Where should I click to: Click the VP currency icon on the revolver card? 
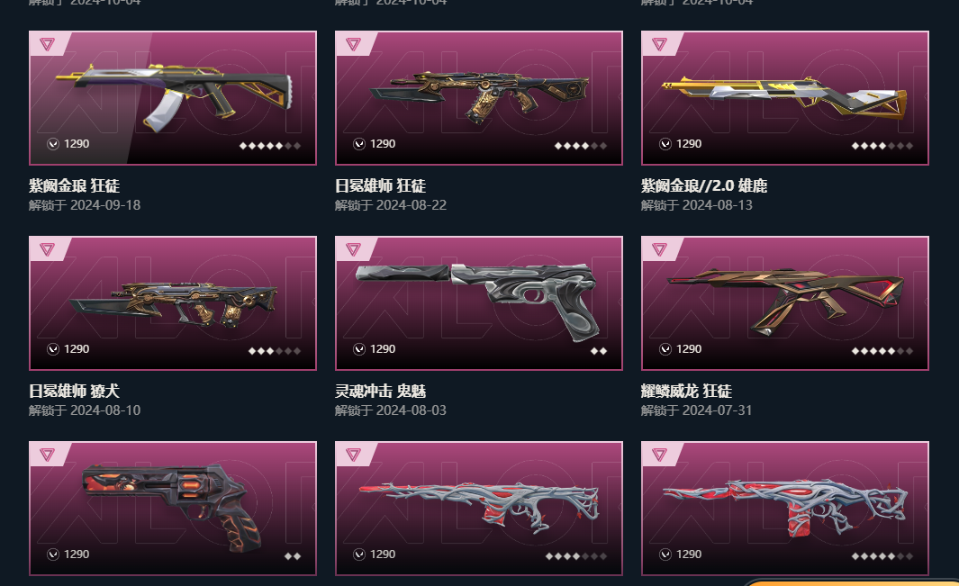(x=53, y=554)
